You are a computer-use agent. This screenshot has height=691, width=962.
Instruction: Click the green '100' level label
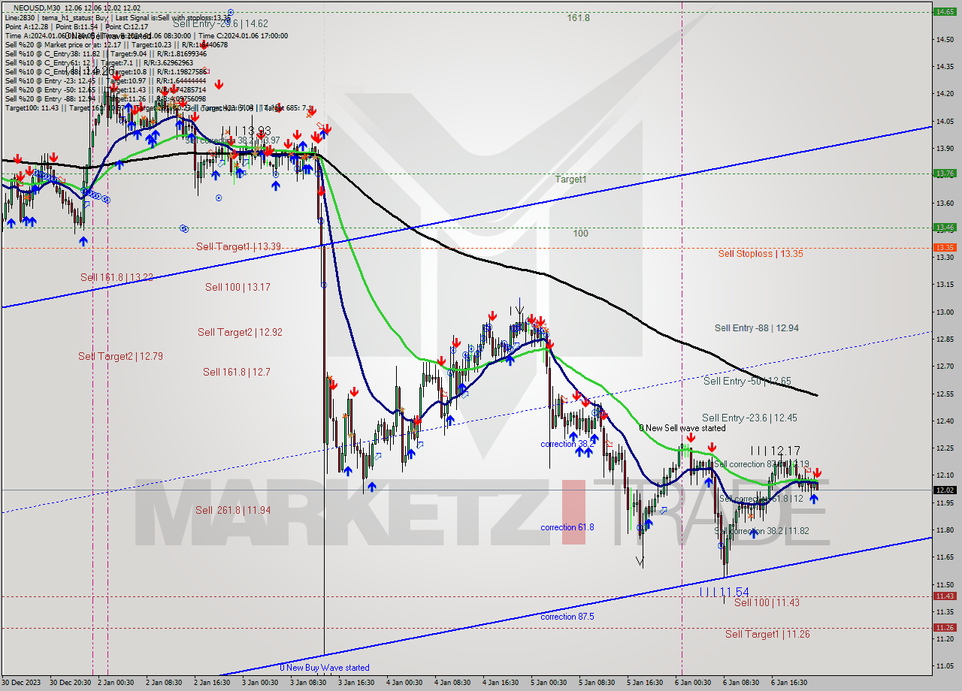pyautogui.click(x=580, y=234)
